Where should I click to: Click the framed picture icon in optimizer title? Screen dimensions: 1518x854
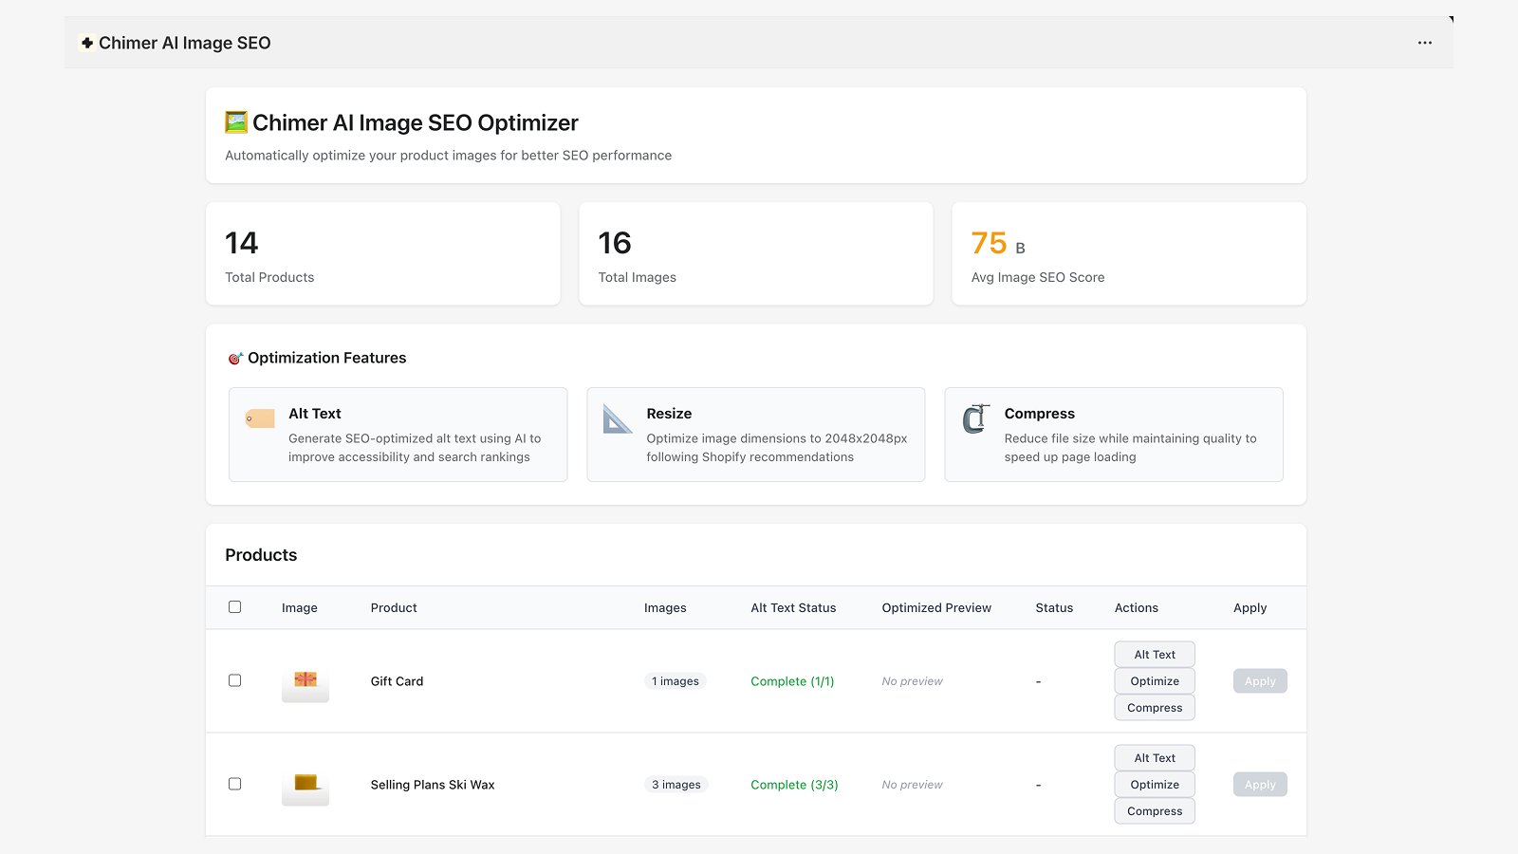click(x=233, y=122)
